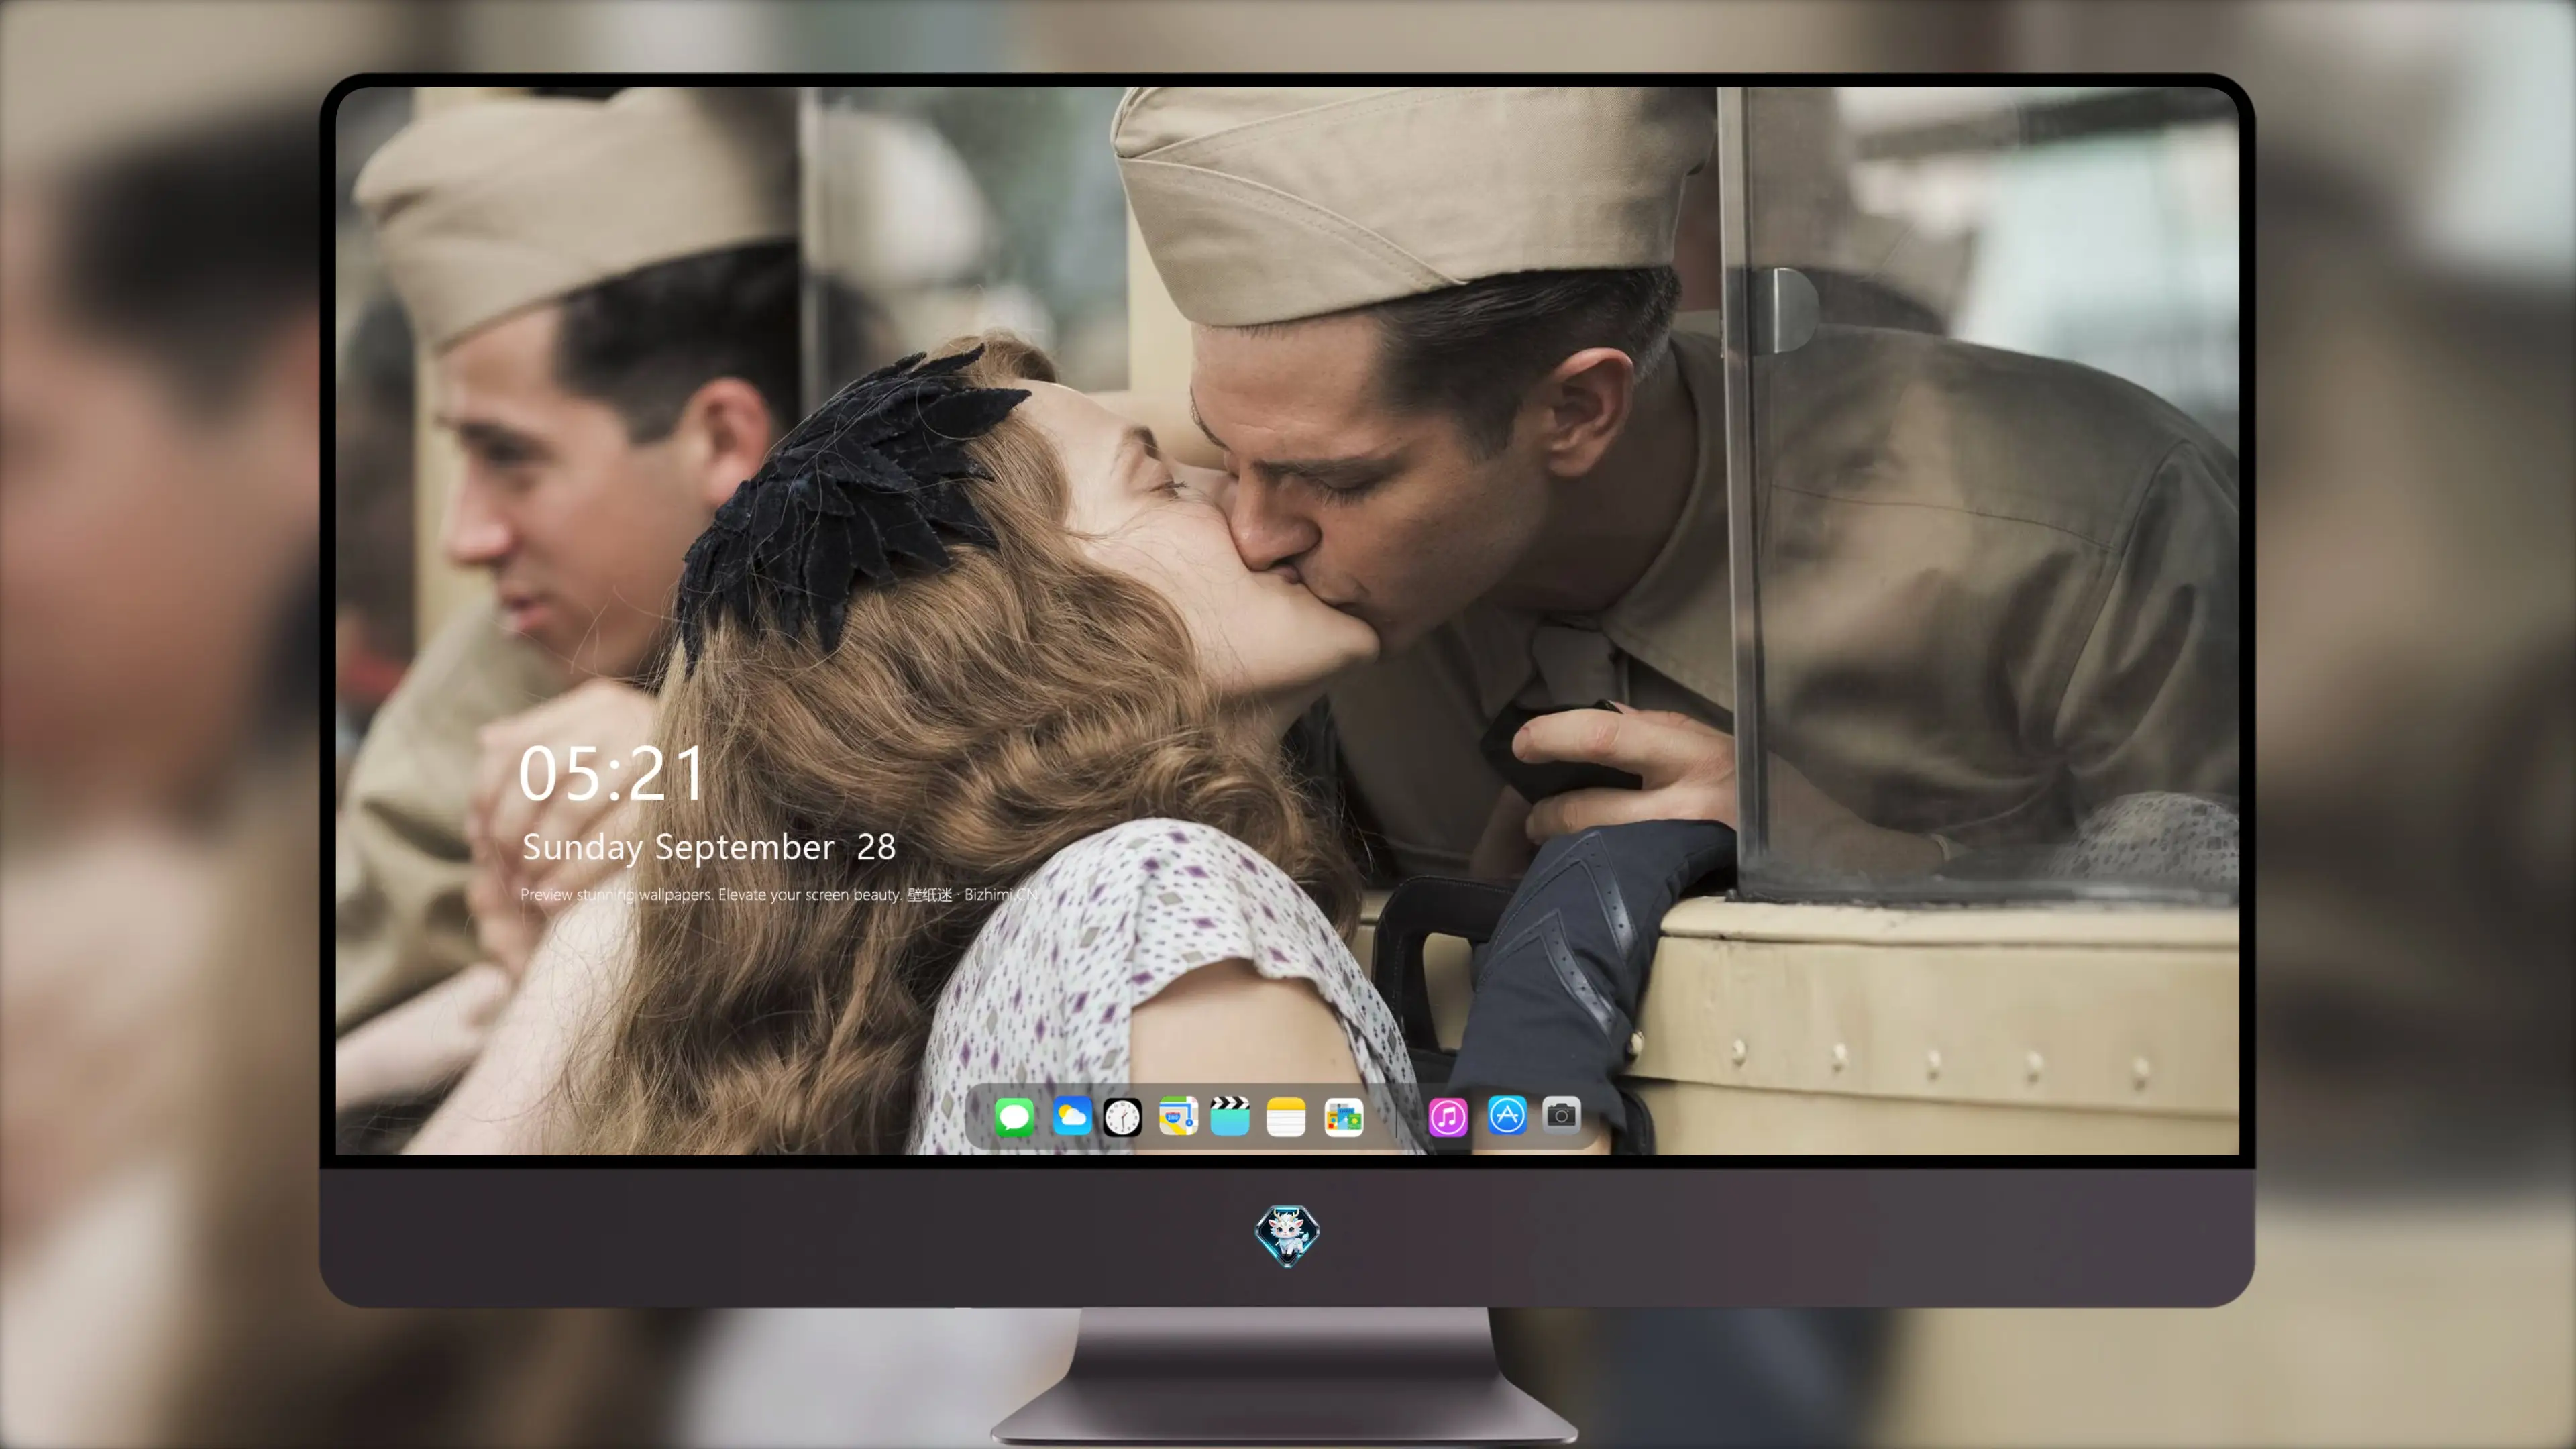Launch the pink iTunes Store music app
Screen dimensions: 2576x1449
(x=1448, y=1117)
